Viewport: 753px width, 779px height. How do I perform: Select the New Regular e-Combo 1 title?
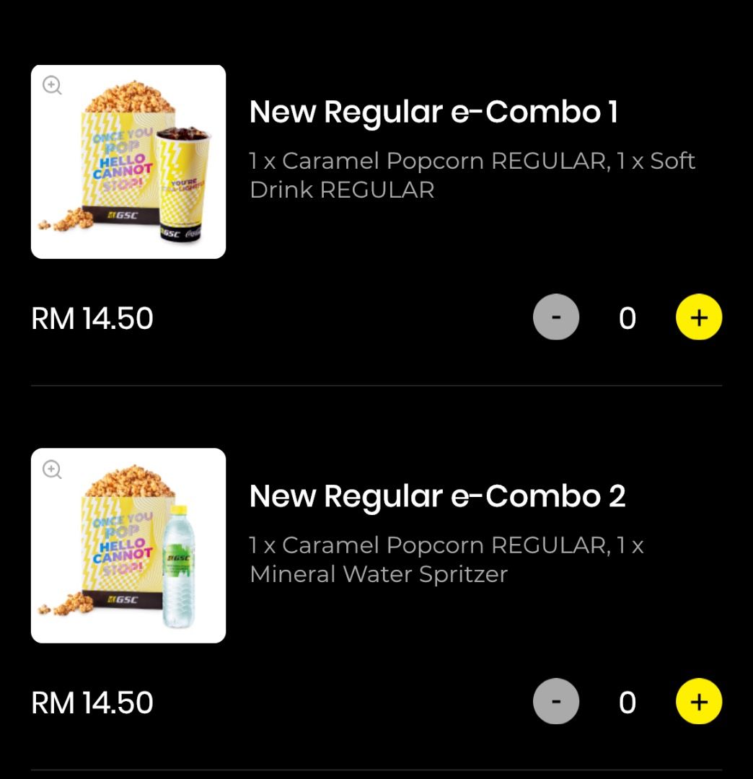click(433, 113)
